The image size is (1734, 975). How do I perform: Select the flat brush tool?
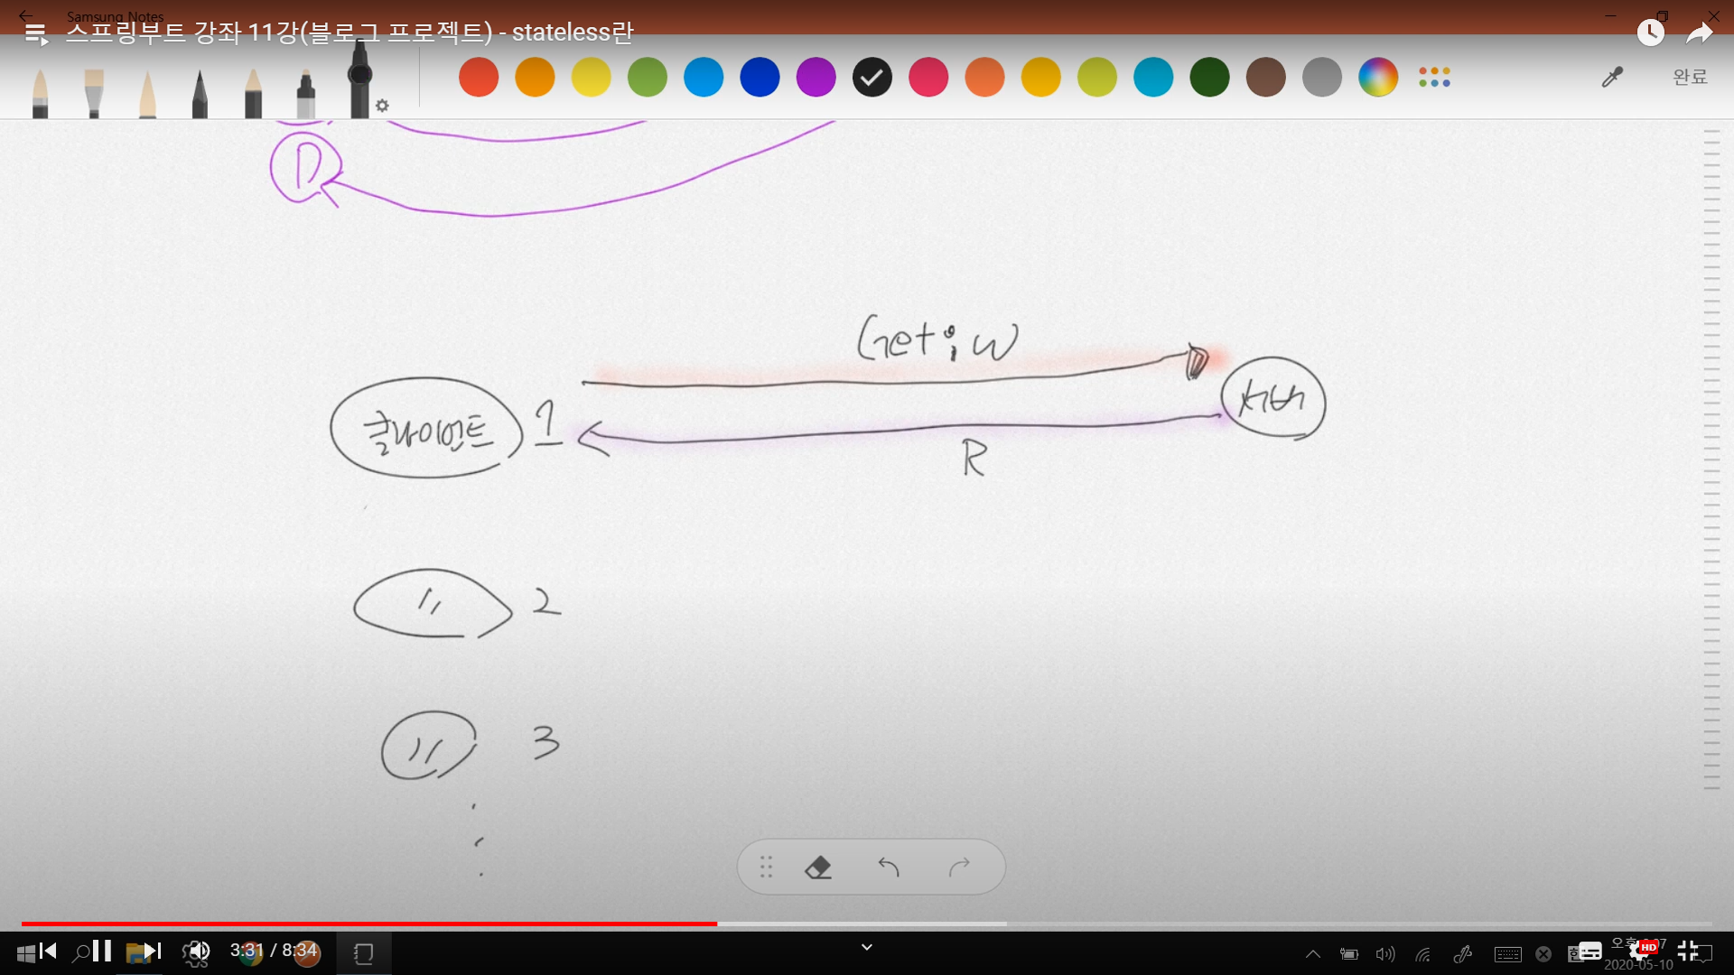(94, 92)
